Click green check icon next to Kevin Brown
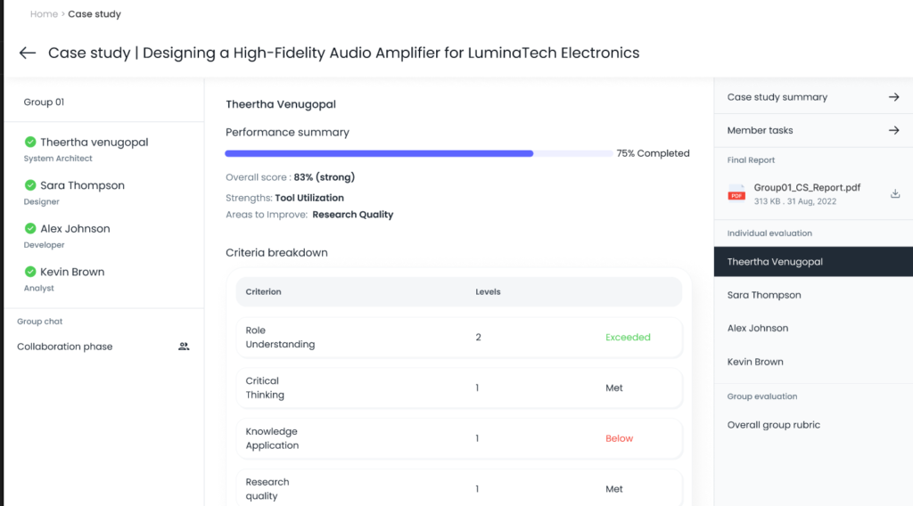 pyautogui.click(x=30, y=272)
